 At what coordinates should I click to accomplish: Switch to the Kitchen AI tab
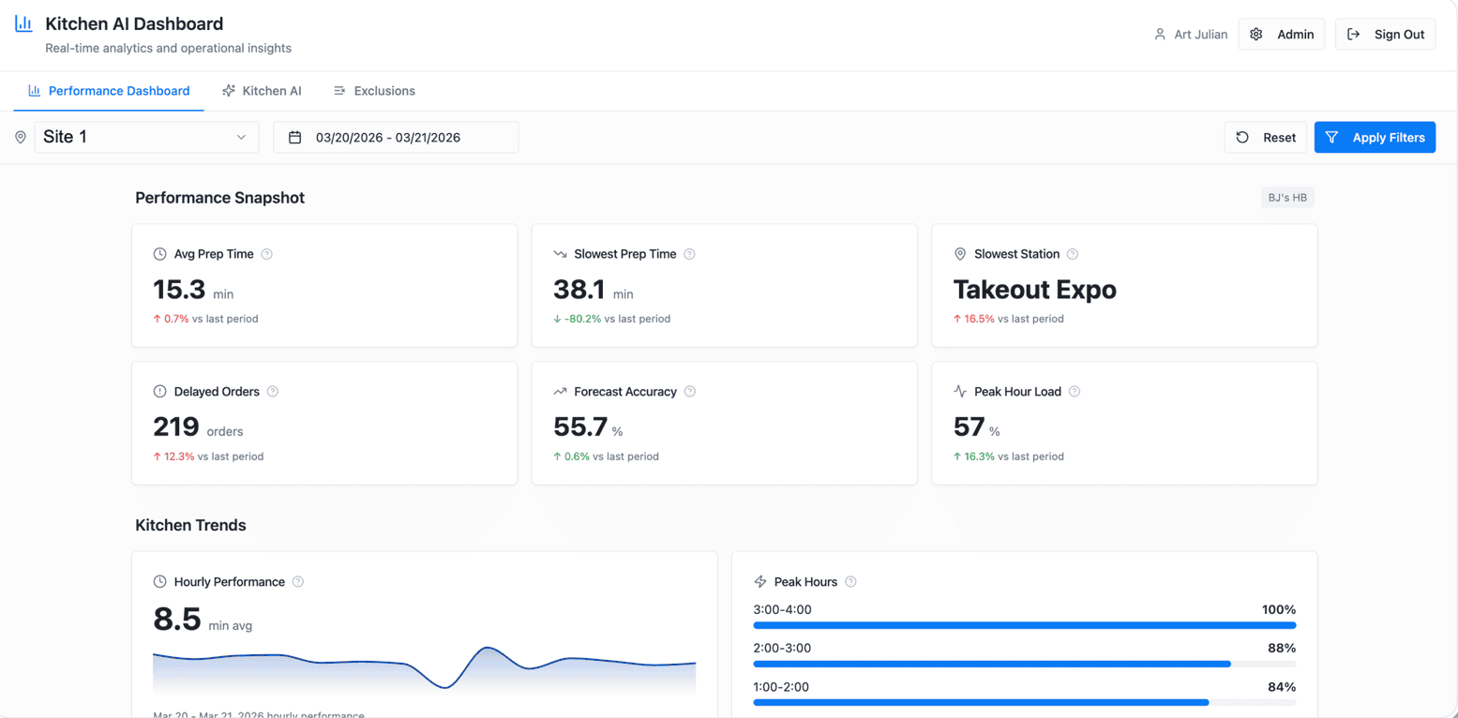coord(262,91)
